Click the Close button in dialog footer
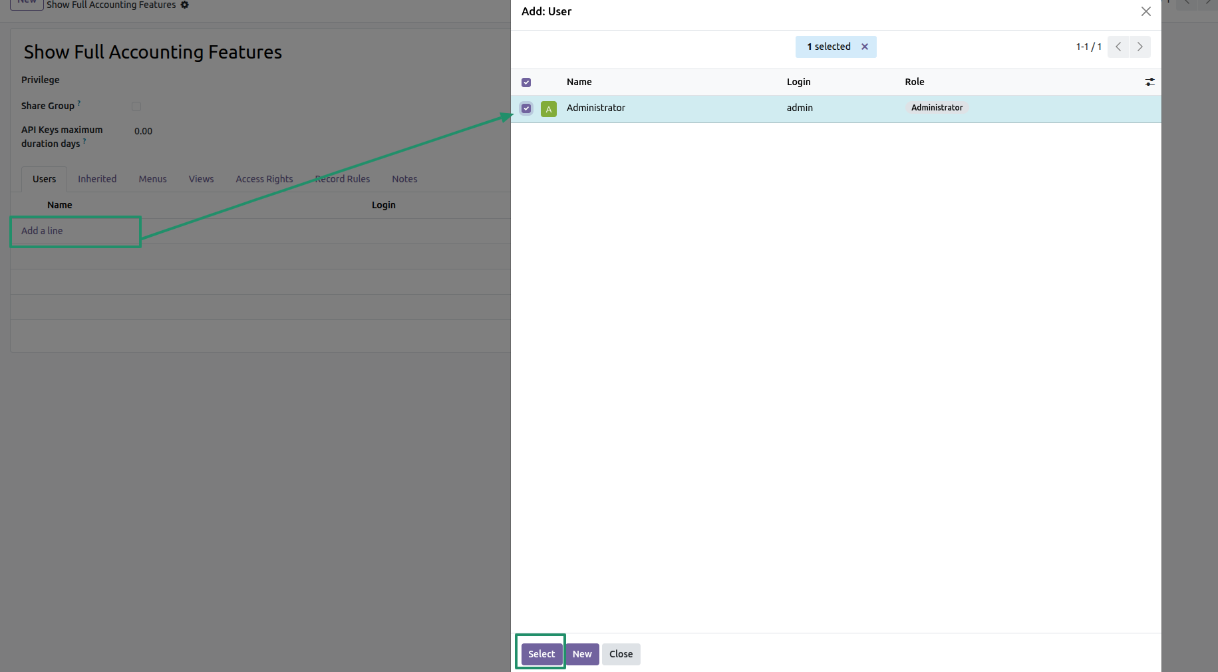This screenshot has width=1218, height=672. tap(621, 654)
